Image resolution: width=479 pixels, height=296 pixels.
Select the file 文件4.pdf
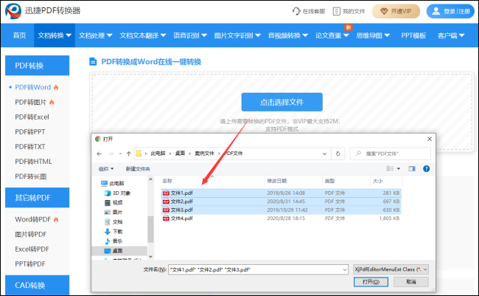281,218
